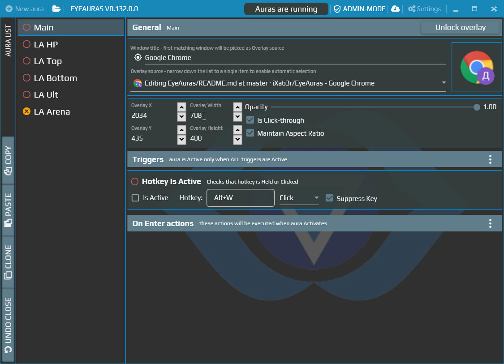
Task: Adjust the Opacity slider handle
Action: click(477, 107)
